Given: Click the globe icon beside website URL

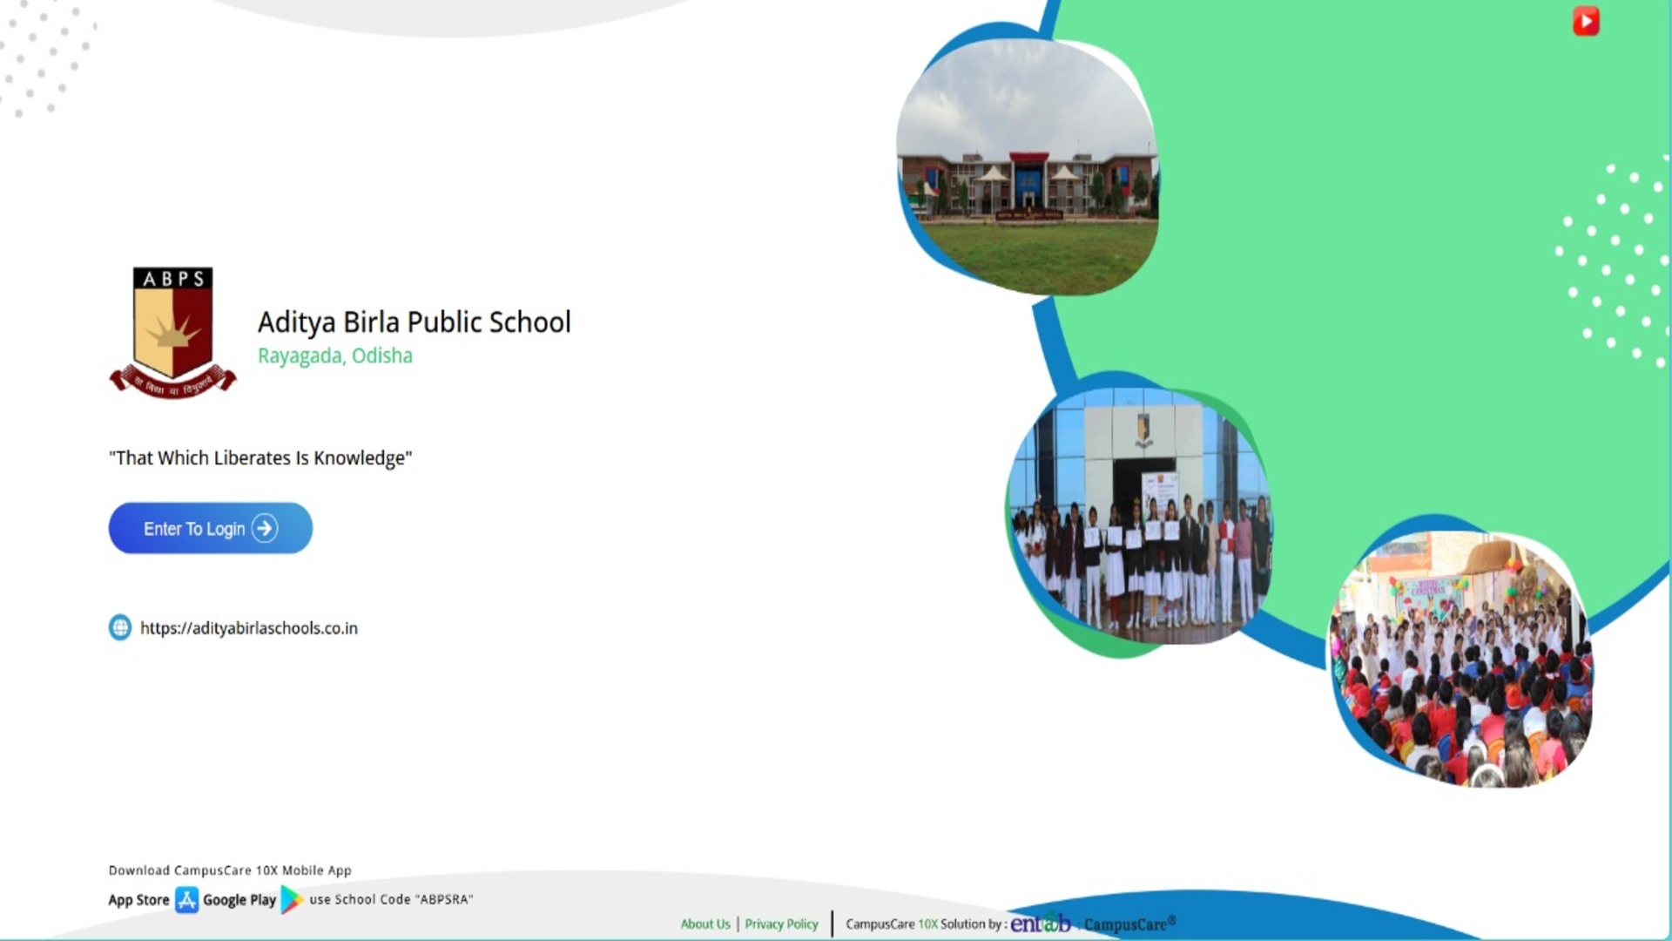Looking at the screenshot, I should (120, 627).
